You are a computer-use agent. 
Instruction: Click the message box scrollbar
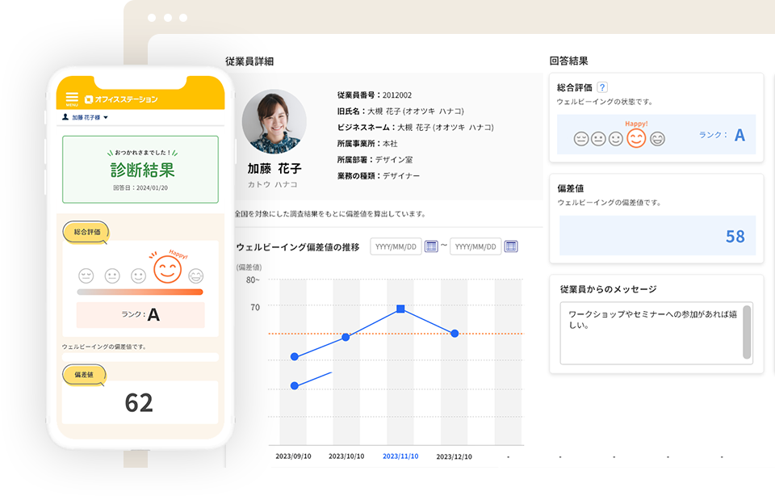click(x=747, y=332)
